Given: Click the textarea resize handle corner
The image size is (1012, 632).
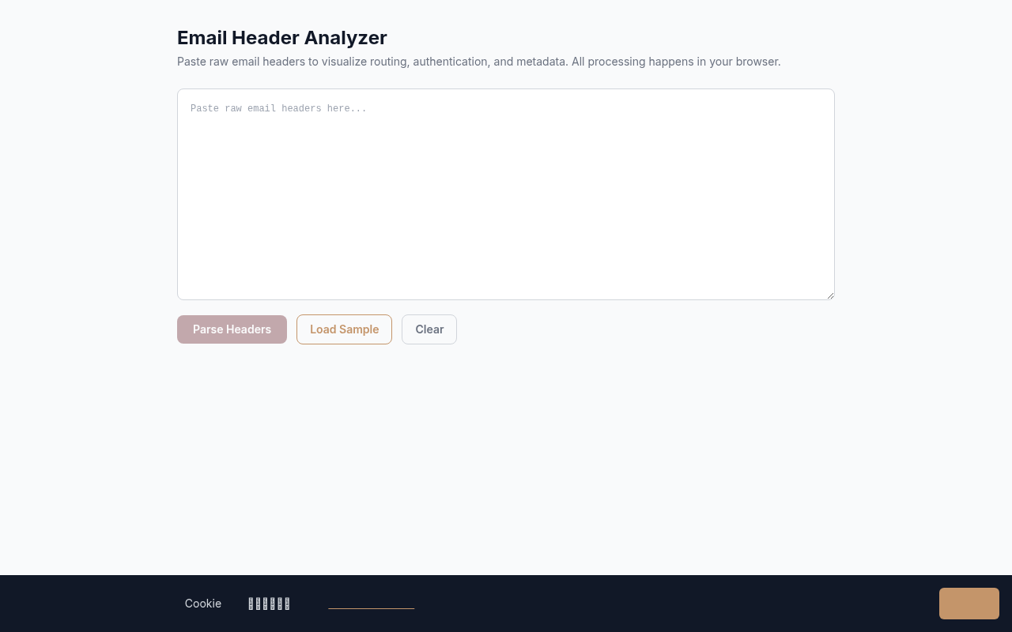Looking at the screenshot, I should (829, 295).
